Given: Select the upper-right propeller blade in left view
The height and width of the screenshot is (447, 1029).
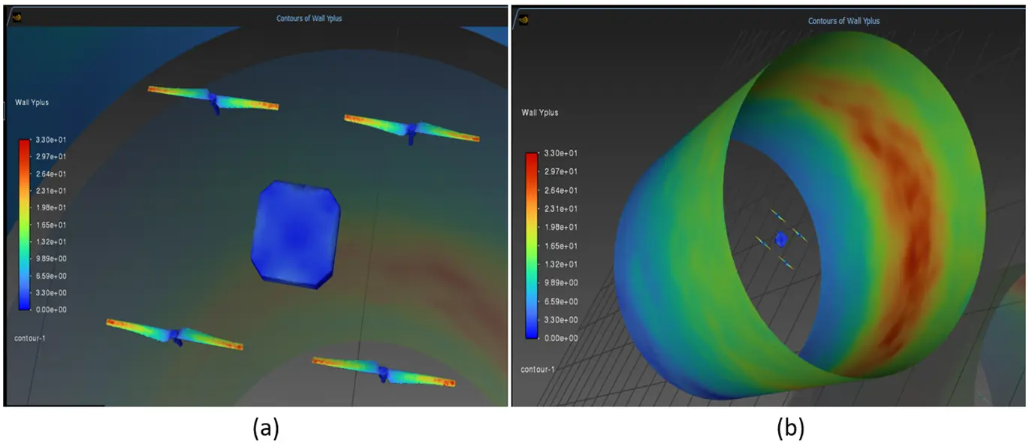Looking at the screenshot, I should pyautogui.click(x=411, y=128).
